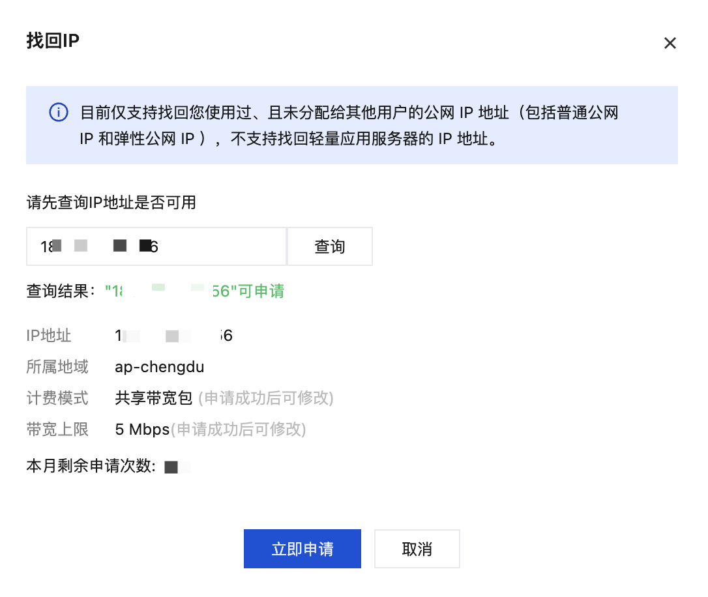Click the 请先查询IP地址是否可用 prompt label
Image resolution: width=708 pixels, height=597 pixels.
point(111,202)
